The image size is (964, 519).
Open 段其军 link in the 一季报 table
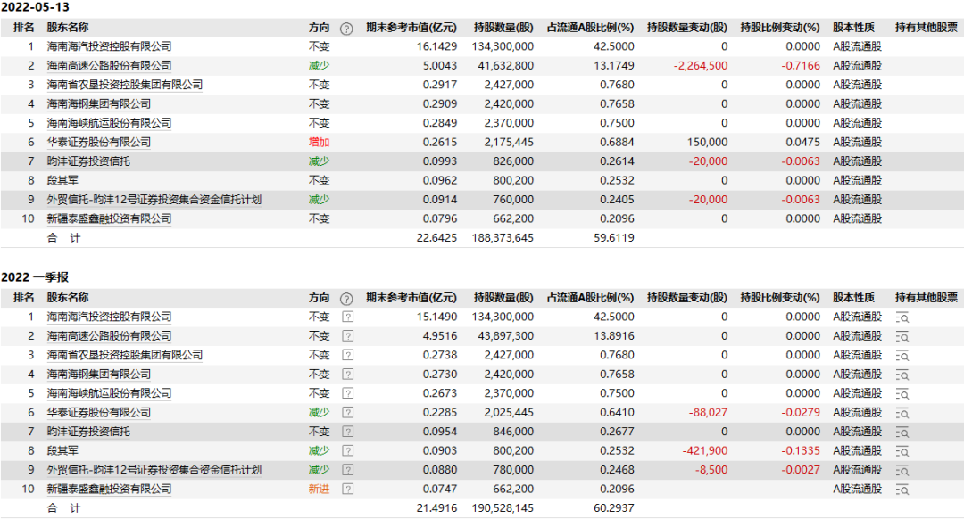click(62, 451)
